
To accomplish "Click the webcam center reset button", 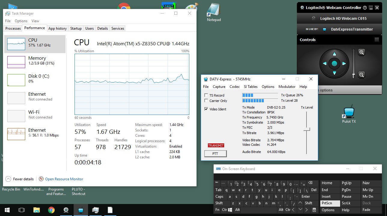I will (334, 64).
